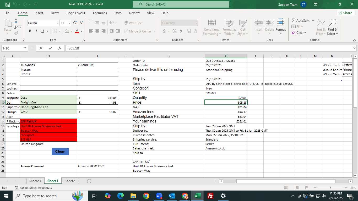Screen dimensions: 358x201
Task: Add a new sheet with the plus icon
Action: 89,181
